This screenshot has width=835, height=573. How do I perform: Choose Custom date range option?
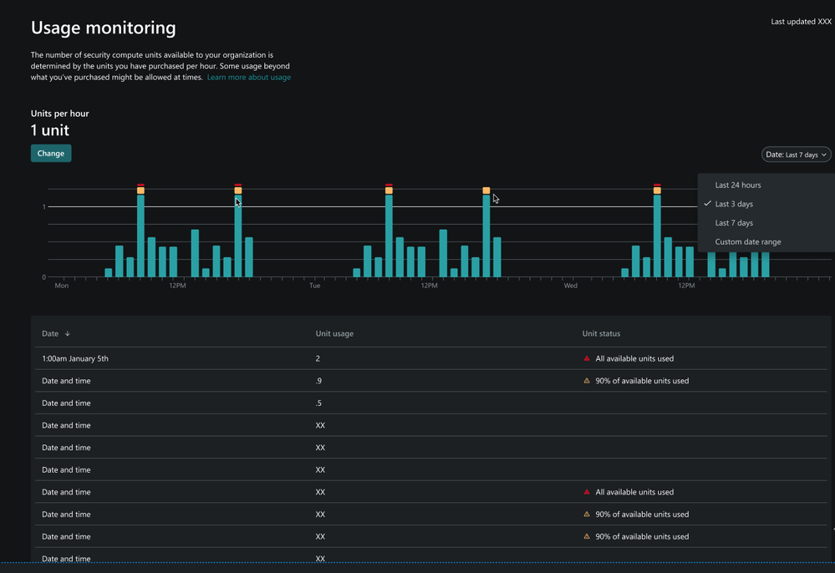(748, 241)
